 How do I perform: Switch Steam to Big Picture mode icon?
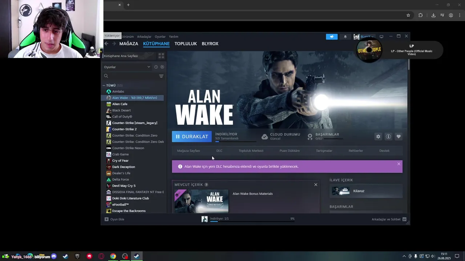381,37
